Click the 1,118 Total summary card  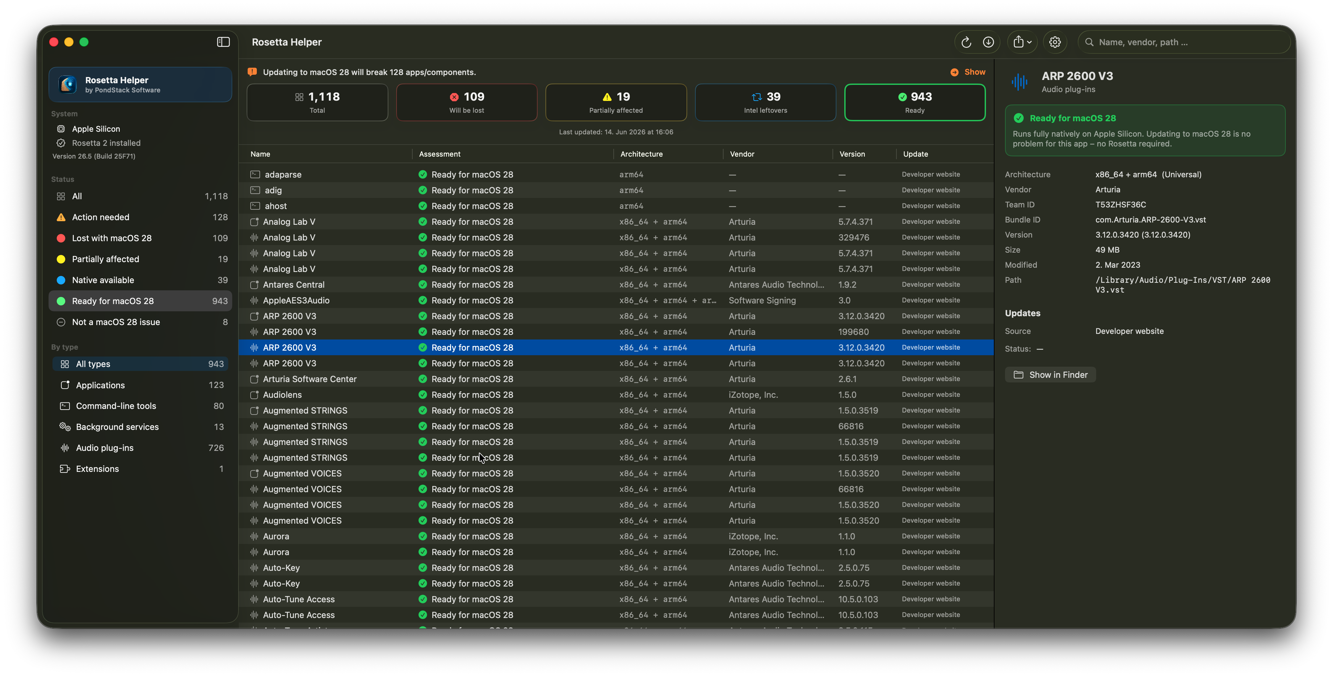(x=317, y=102)
